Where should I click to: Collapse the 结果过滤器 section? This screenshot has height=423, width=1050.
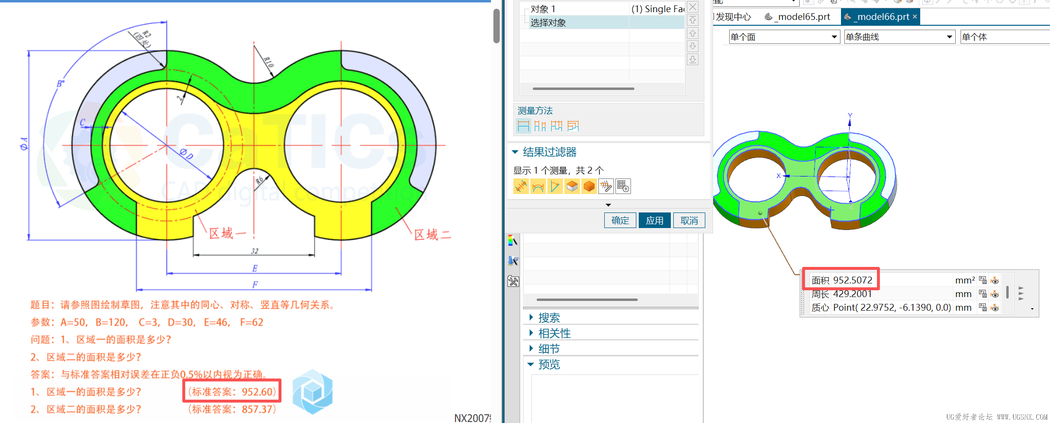pyautogui.click(x=515, y=152)
